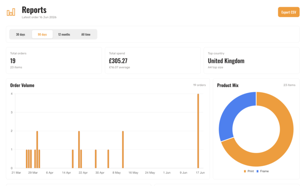Switch range to 30 days
303x186 pixels.
click(21, 34)
